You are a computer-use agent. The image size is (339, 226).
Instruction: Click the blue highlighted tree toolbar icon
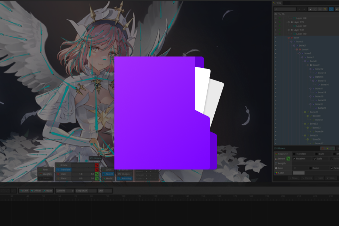pyautogui.click(x=331, y=9)
